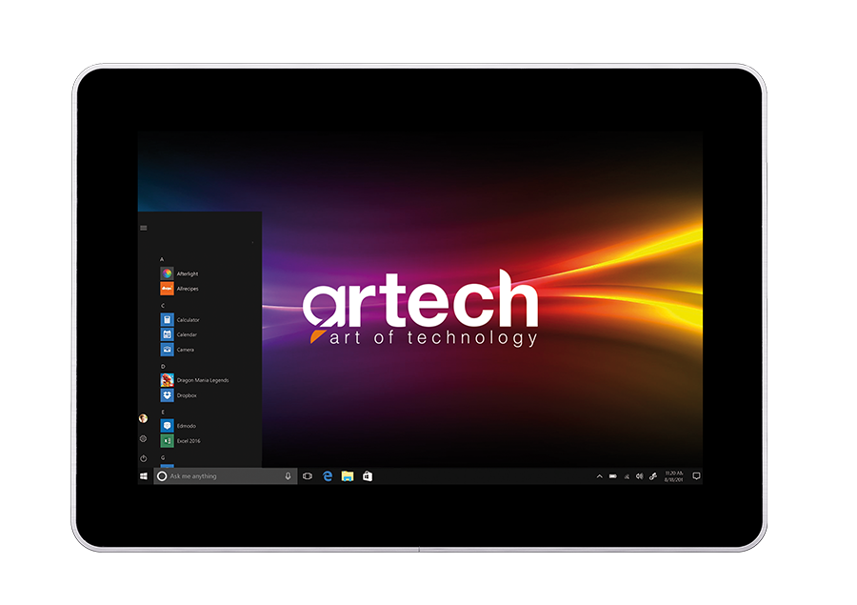Launch Microsoft Edge from the taskbar

tap(328, 476)
